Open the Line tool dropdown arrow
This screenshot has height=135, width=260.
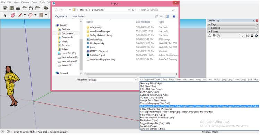pos(25,15)
